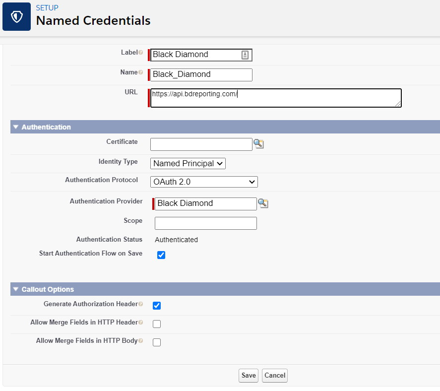The width and height of the screenshot is (440, 391).
Task: Click the Identity Type label
Action: coord(118,162)
